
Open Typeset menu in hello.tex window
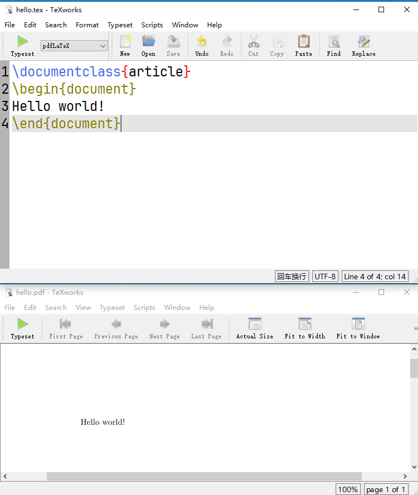pos(120,25)
